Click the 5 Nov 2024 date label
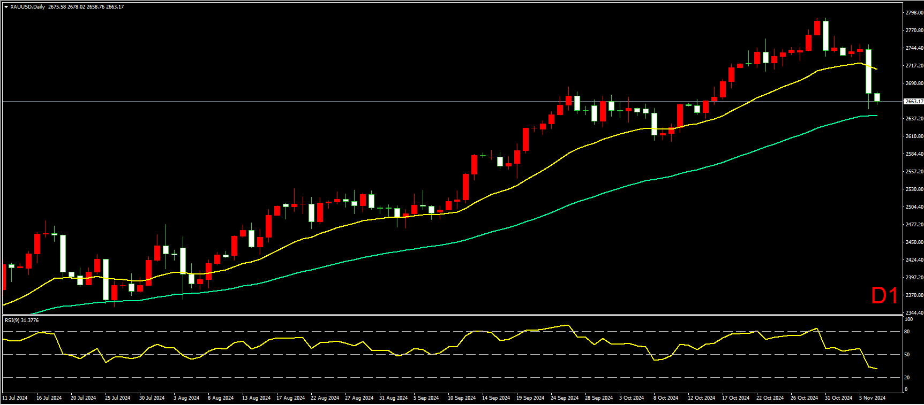 tap(873, 398)
